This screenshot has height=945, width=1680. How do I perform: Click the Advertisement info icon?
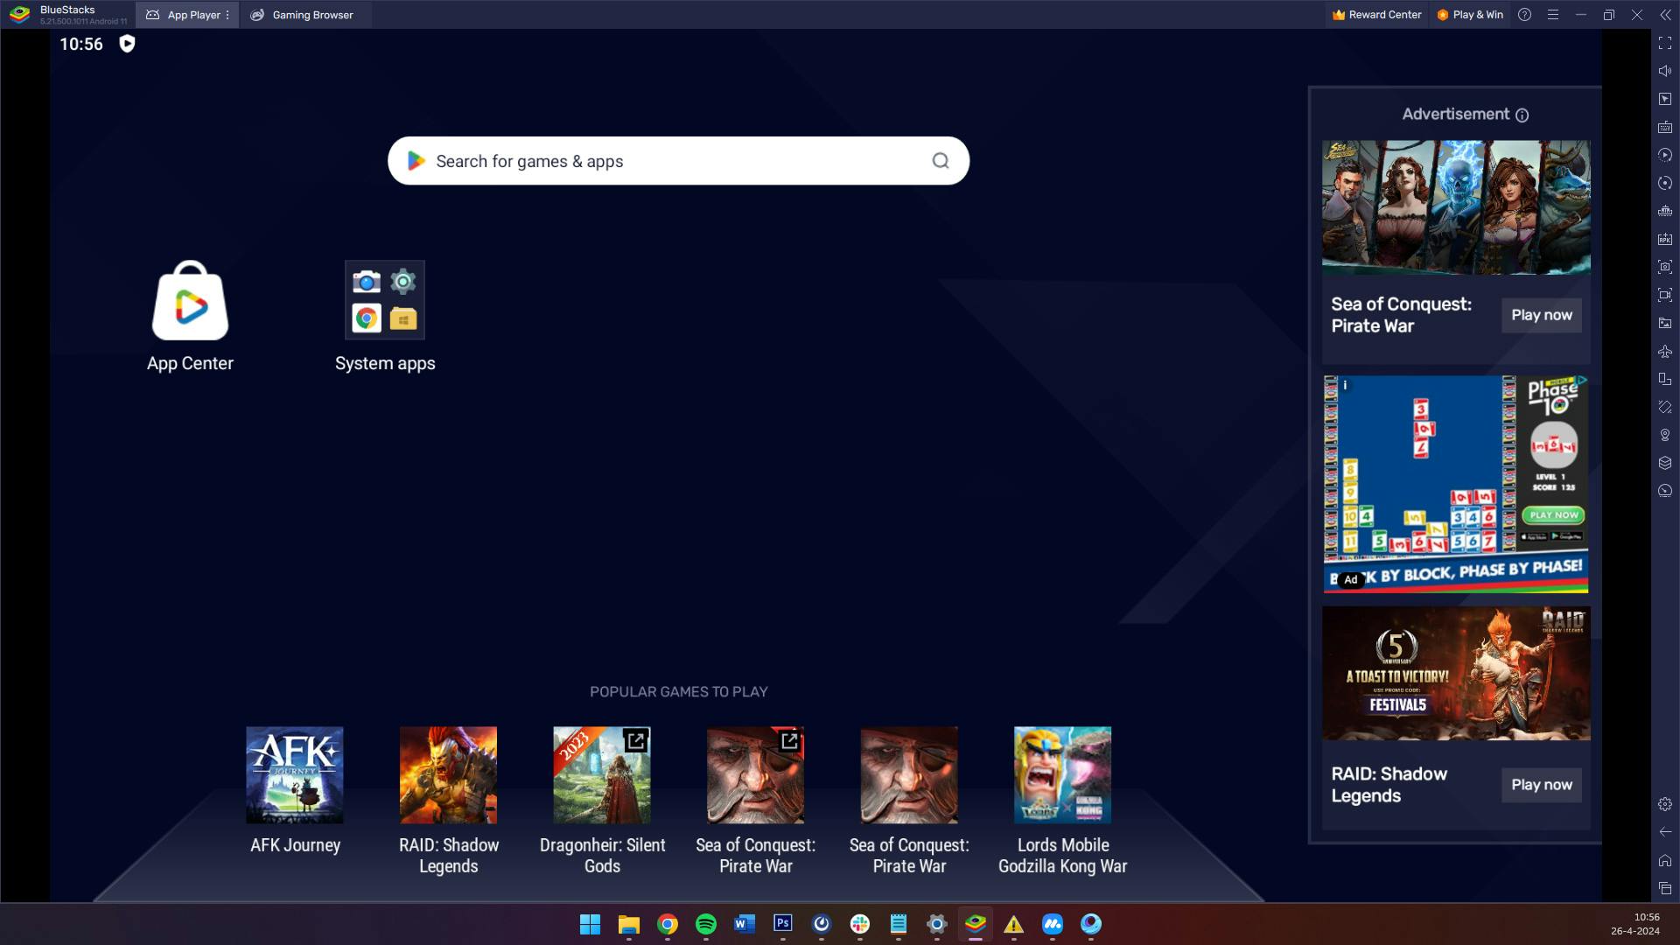pos(1522,115)
